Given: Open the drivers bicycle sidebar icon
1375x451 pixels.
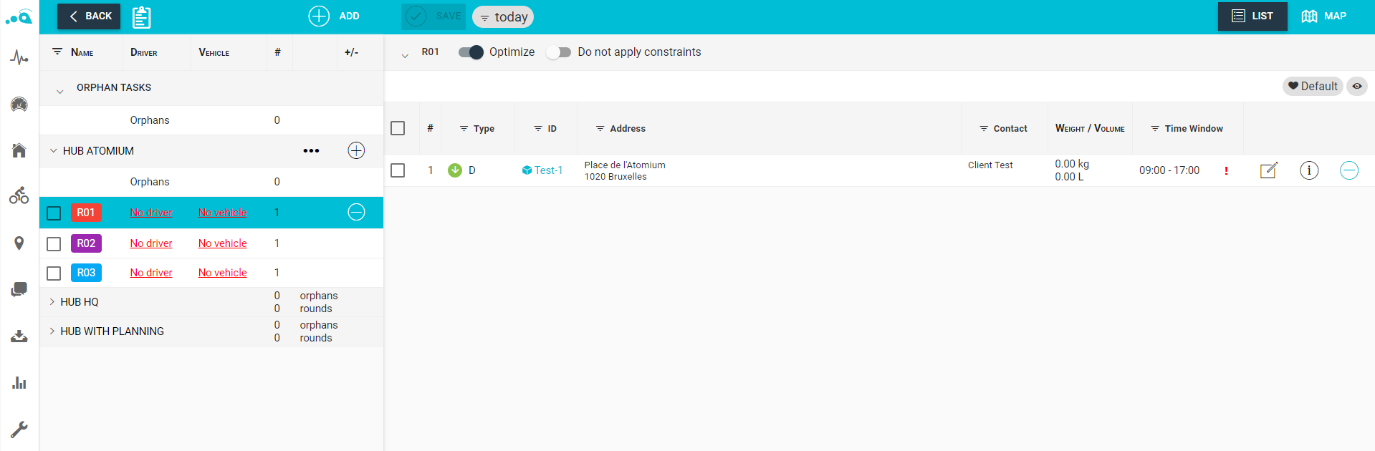Looking at the screenshot, I should click(19, 195).
